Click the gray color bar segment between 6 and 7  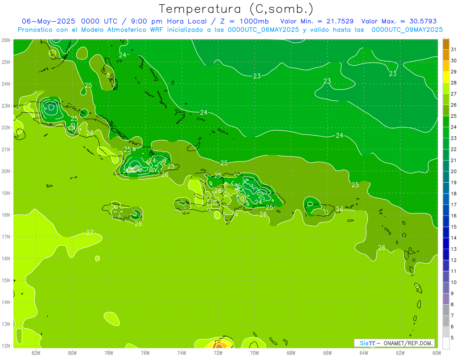(446, 321)
